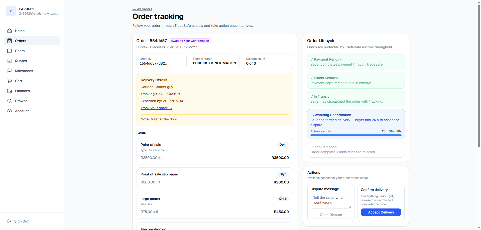Click the Note: Meet at the door text
Image resolution: width=481 pixels, height=230 pixels.
coord(159,119)
